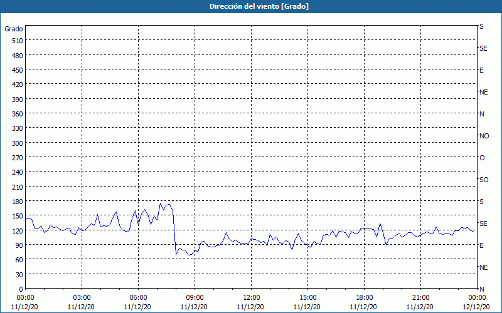Select the 'Grado' axis unit label

(14, 29)
